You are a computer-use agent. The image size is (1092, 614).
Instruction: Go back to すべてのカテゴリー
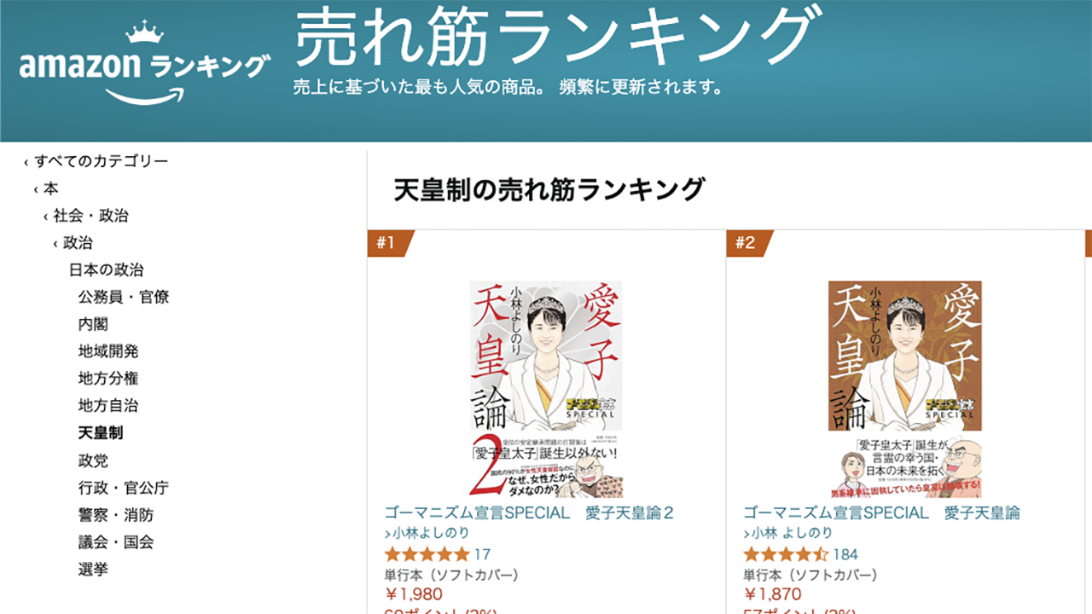101,161
